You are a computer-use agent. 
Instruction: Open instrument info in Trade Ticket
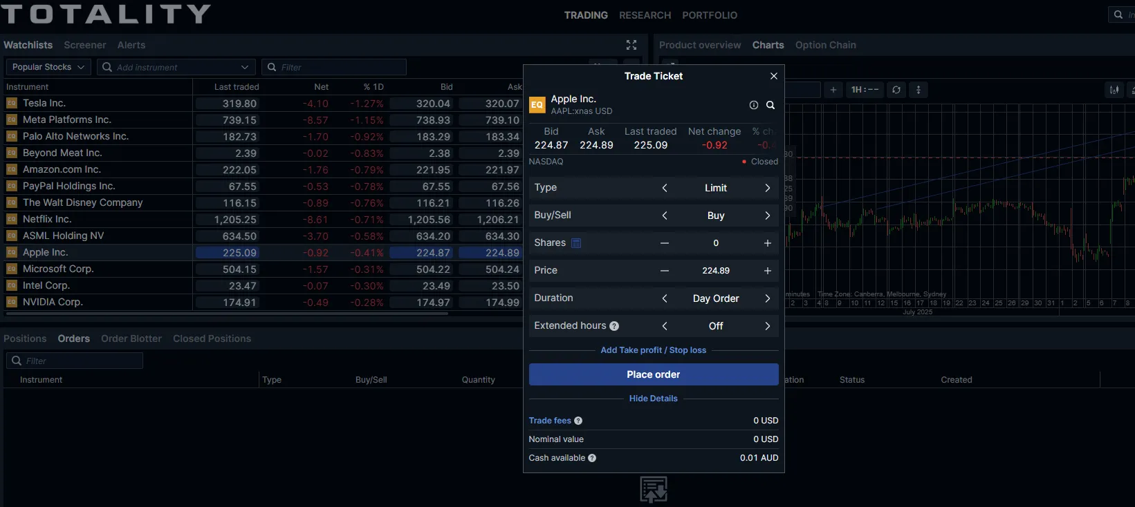[753, 105]
